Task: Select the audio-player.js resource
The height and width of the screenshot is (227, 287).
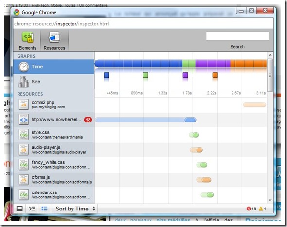Action: coord(54,150)
